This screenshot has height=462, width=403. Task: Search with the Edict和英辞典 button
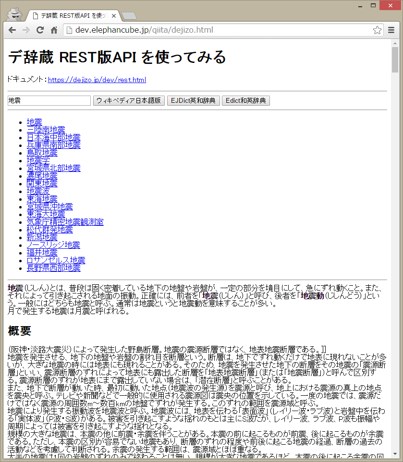click(x=246, y=100)
